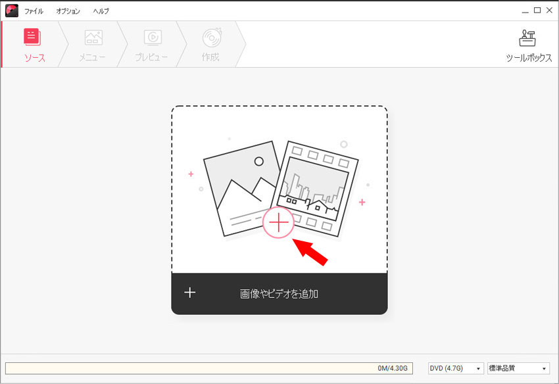Open the ヘルプ menu

click(101, 11)
